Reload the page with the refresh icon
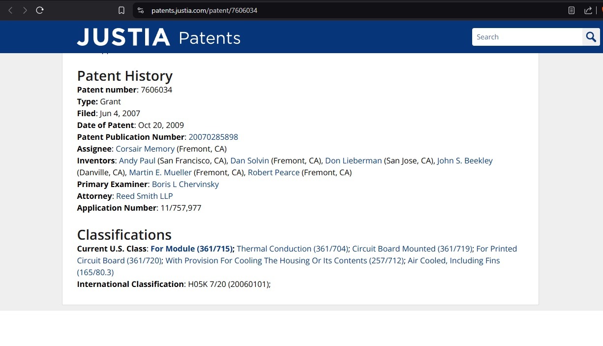Image resolution: width=603 pixels, height=346 pixels. click(x=40, y=10)
